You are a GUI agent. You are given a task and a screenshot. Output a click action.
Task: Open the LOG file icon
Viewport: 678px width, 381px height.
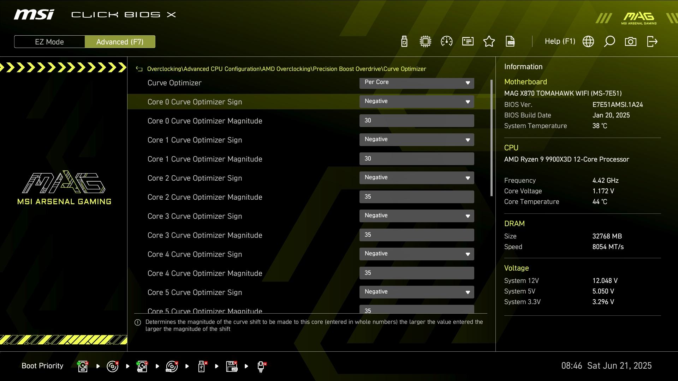click(510, 42)
